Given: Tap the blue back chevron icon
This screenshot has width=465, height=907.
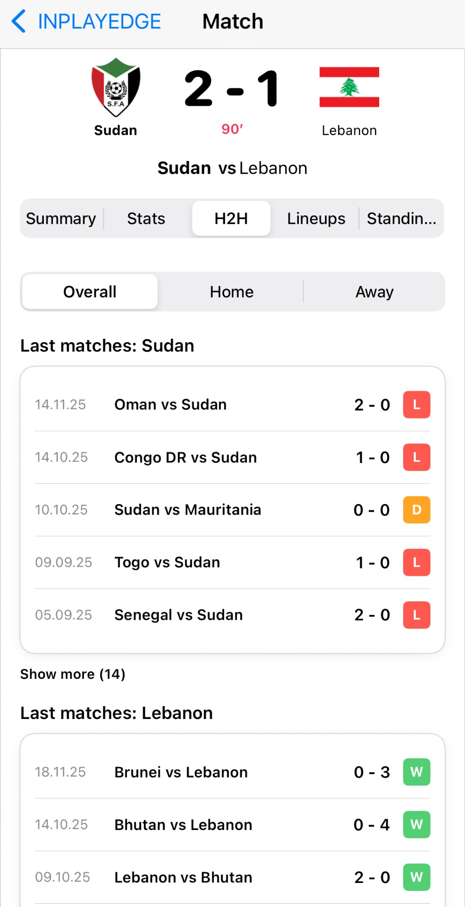Looking at the screenshot, I should [18, 22].
